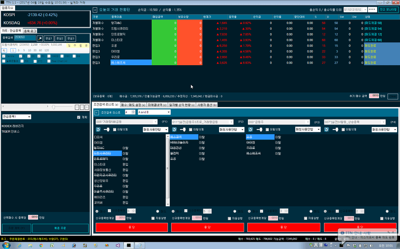The width and height of the screenshot is (400, 249).
Task: Click the back arrow beside 오늘의 거래 현황판
Action: tap(95, 10)
